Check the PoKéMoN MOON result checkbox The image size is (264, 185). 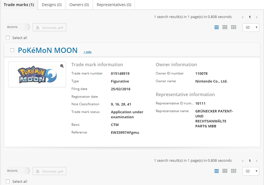[x=12, y=50]
